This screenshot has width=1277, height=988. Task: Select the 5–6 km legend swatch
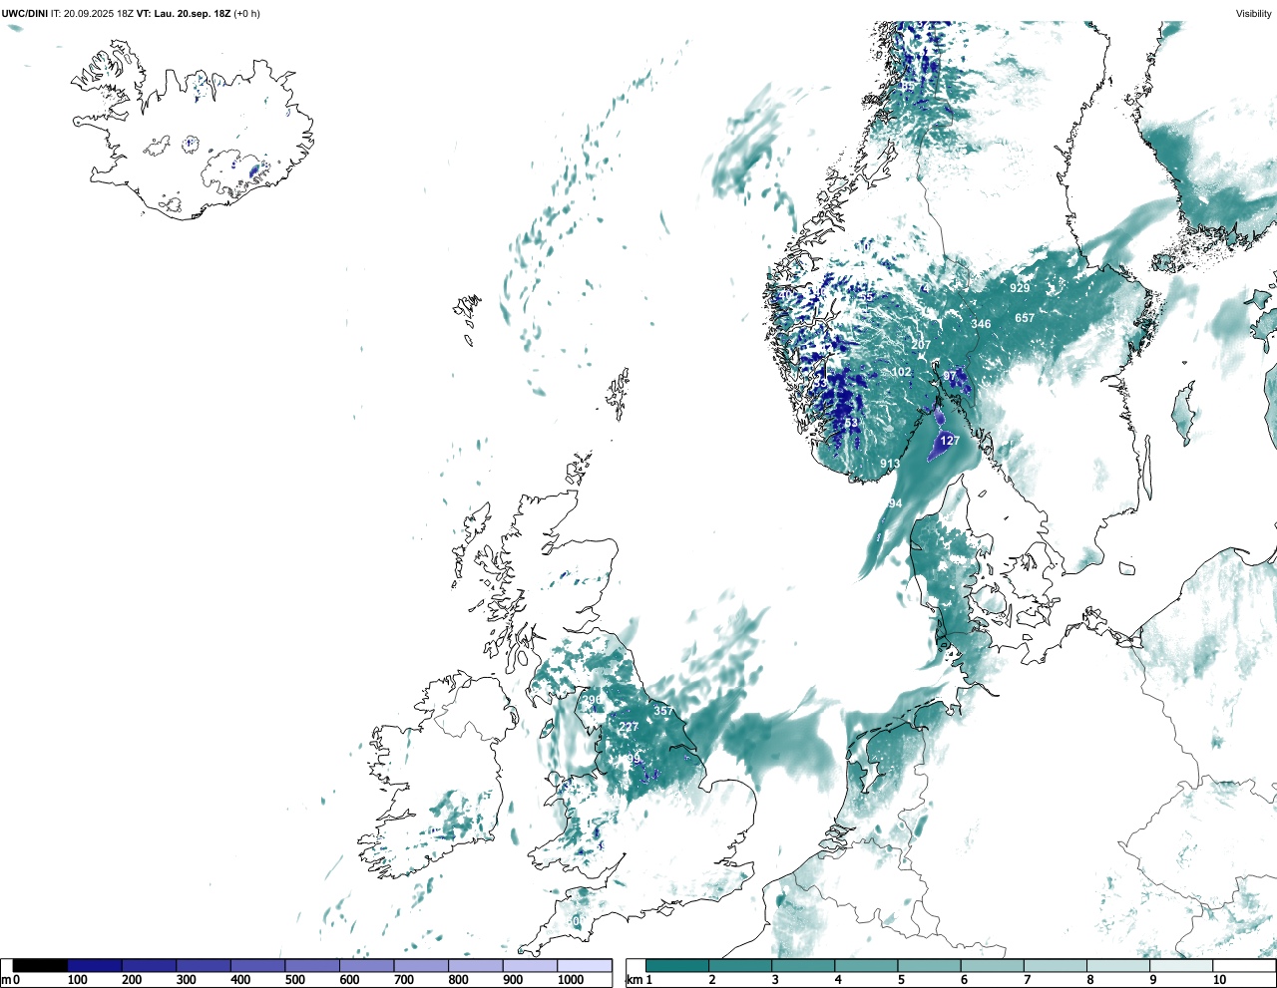(930, 966)
